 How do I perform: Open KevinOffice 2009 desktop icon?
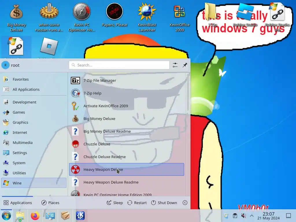point(179,18)
